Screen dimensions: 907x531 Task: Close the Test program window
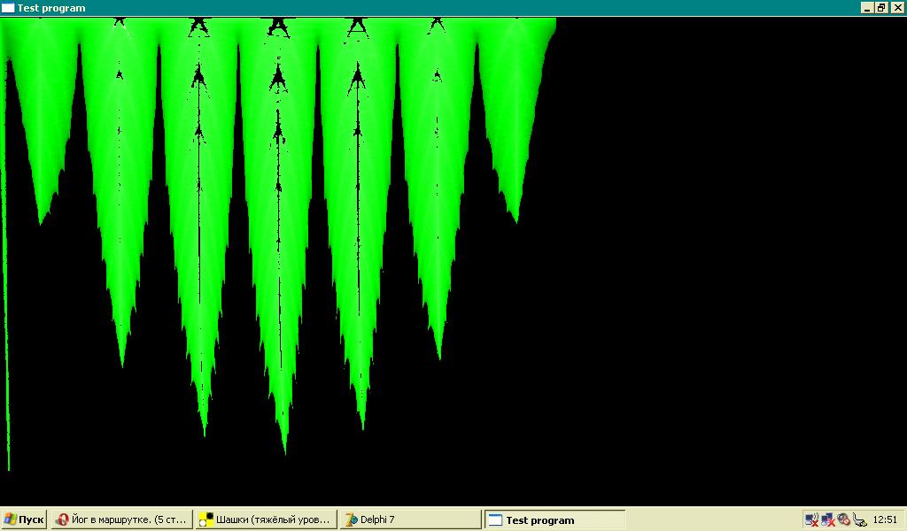(x=896, y=8)
